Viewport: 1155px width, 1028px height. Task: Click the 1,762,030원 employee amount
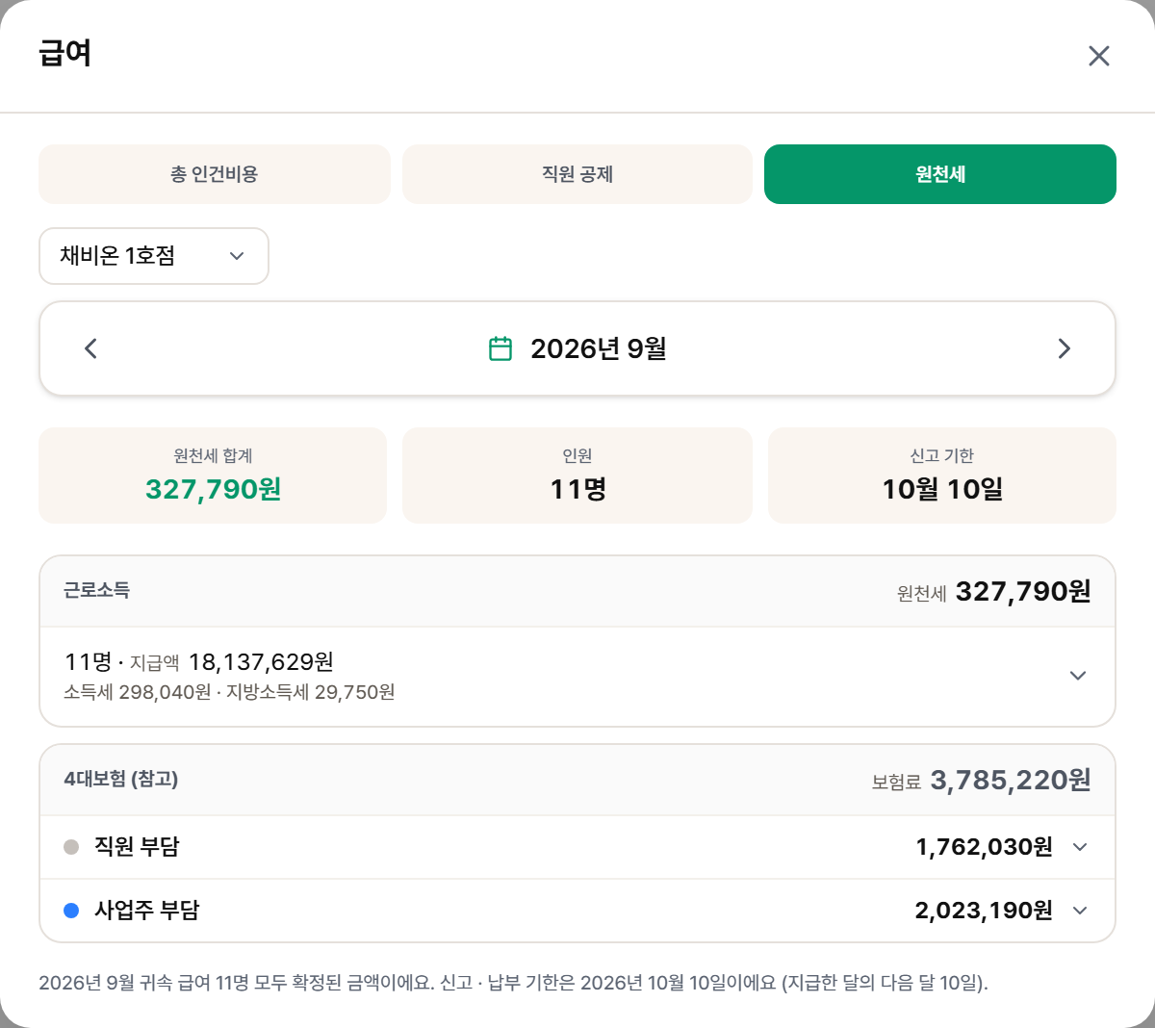[x=984, y=847]
